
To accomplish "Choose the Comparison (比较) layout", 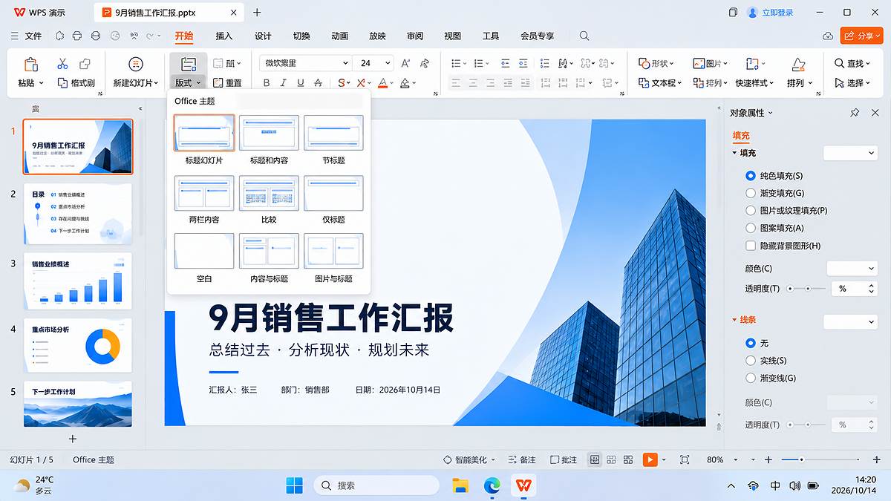I will pyautogui.click(x=269, y=192).
